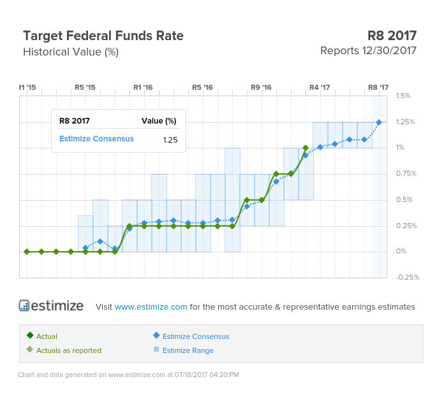Toggle the Actuals as reported legend item
This screenshot has width=437, height=395.
64,350
